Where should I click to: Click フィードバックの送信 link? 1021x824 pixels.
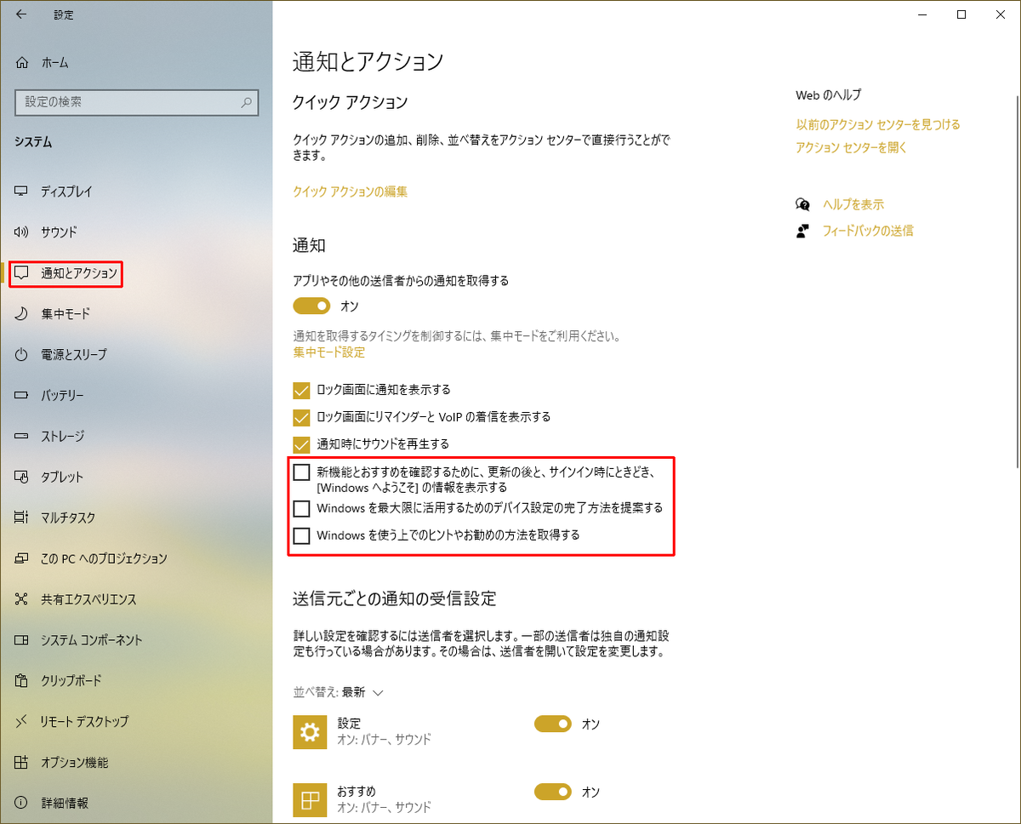pyautogui.click(x=868, y=231)
